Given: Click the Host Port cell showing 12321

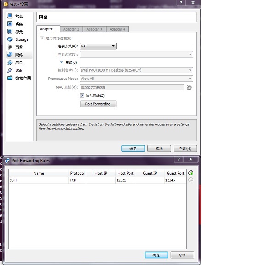Looking at the screenshot, I should (x=125, y=180).
